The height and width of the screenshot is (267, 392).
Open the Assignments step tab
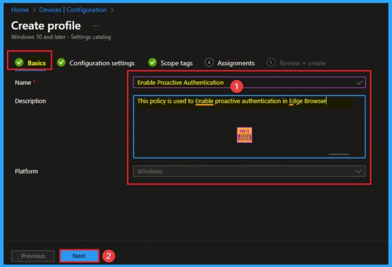click(x=230, y=63)
